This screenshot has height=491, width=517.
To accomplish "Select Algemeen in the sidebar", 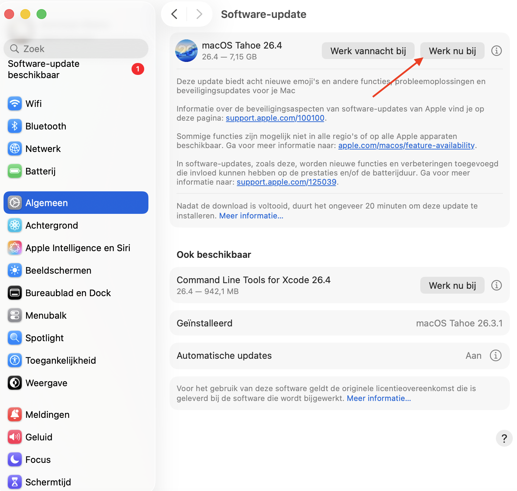I will pyautogui.click(x=46, y=203).
